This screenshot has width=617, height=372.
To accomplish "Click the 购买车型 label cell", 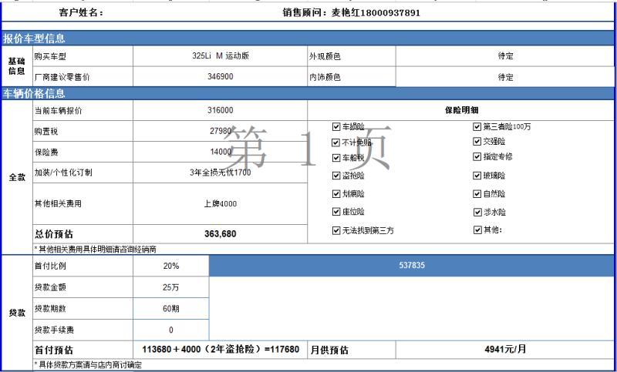I will tap(83, 55).
